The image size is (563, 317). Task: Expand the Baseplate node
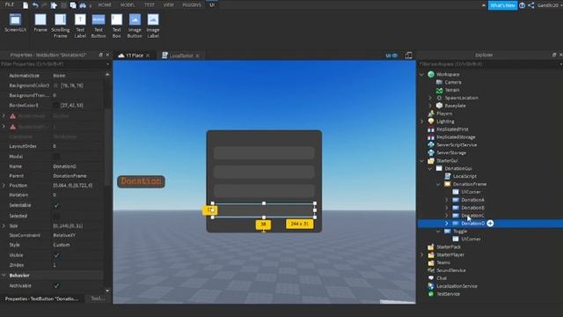pyautogui.click(x=430, y=106)
